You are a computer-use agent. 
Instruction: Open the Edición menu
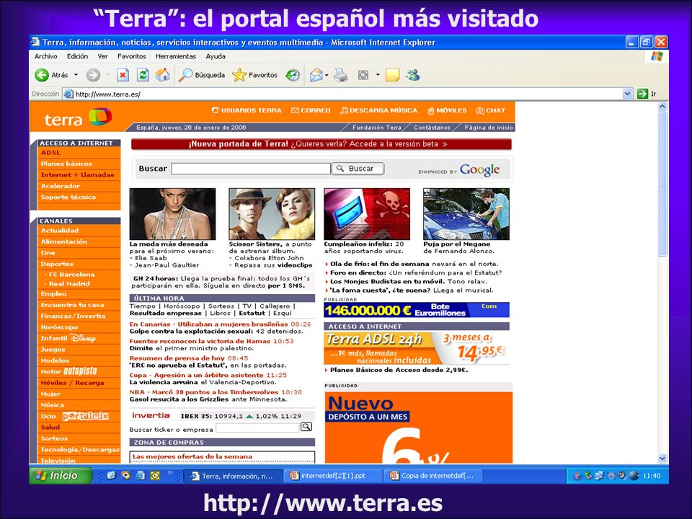tap(77, 56)
